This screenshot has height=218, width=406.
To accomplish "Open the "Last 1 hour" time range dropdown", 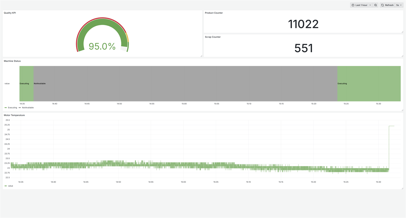I will 361,5.
